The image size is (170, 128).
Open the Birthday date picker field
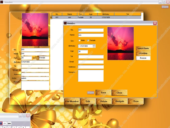click(x=86, y=46)
